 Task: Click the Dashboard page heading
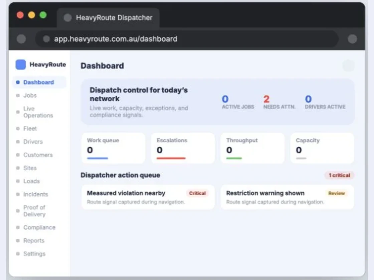pos(102,66)
